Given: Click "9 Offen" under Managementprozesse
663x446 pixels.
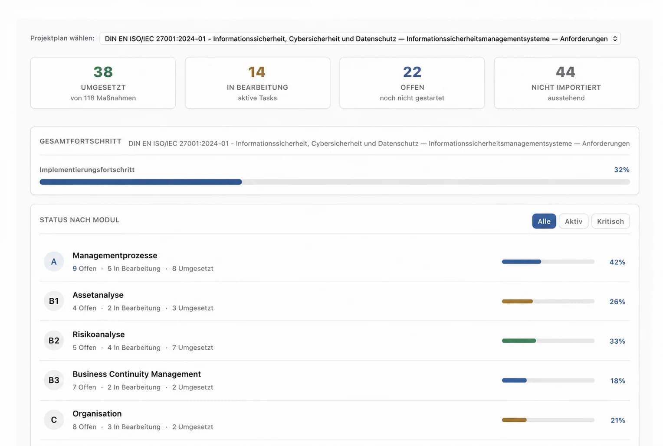Looking at the screenshot, I should tap(85, 269).
